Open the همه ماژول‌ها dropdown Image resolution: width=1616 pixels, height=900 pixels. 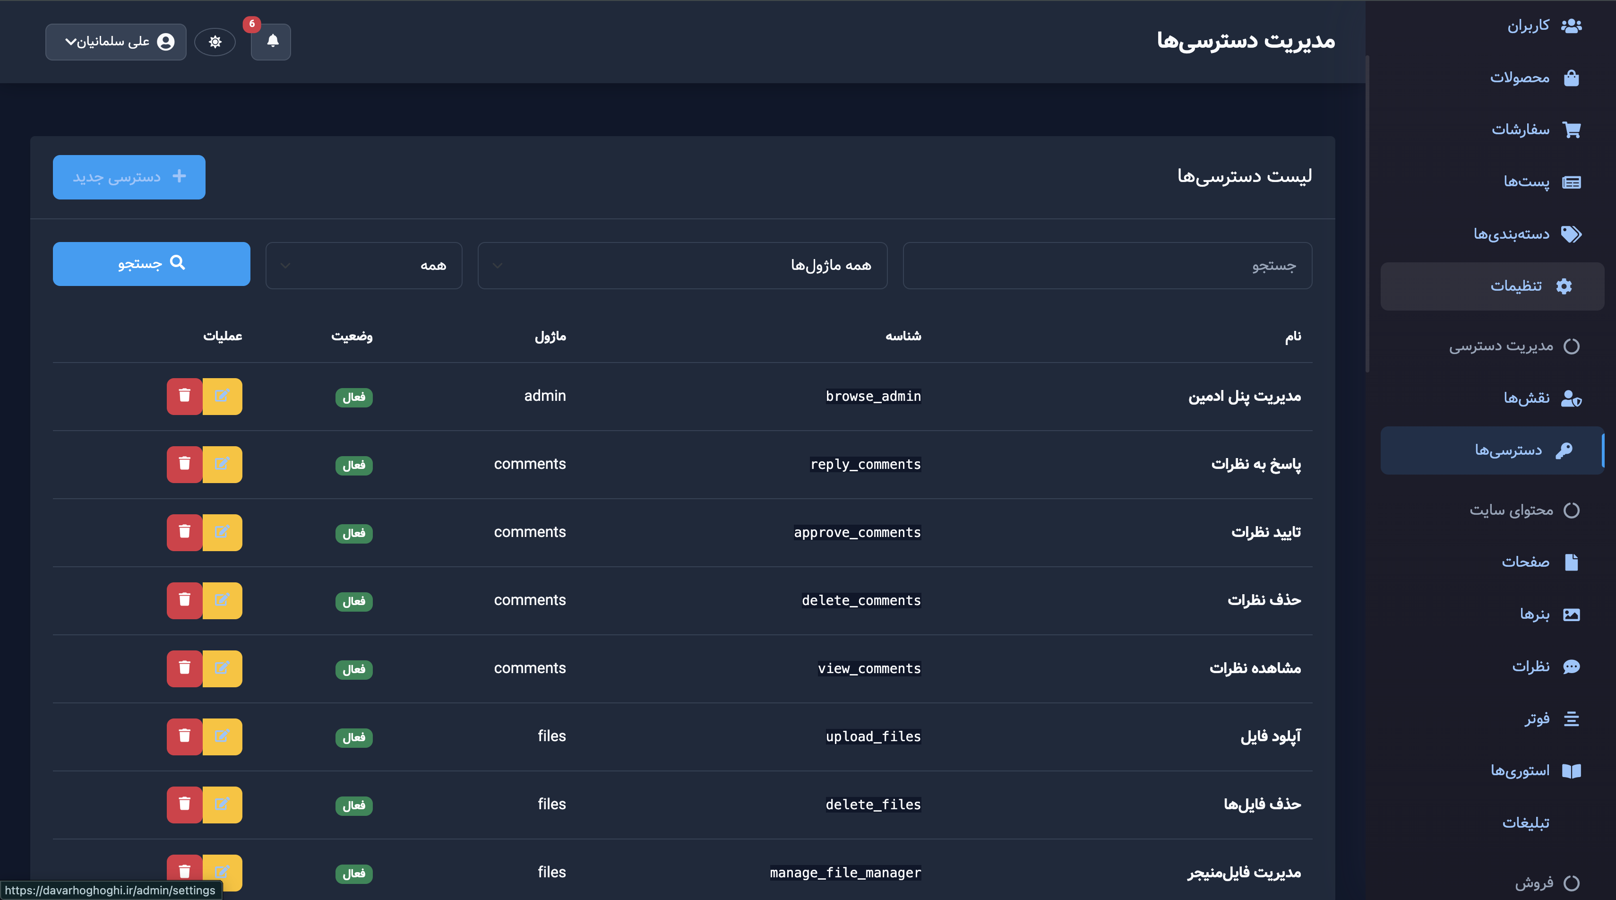click(x=682, y=265)
